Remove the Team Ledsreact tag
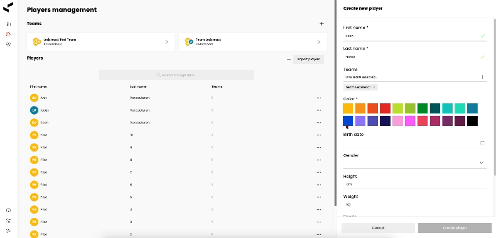 tap(374, 87)
